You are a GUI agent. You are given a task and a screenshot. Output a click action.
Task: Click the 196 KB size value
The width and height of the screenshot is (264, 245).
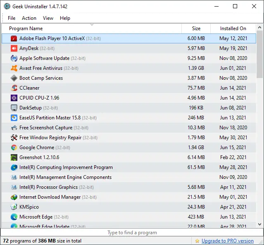(x=196, y=108)
